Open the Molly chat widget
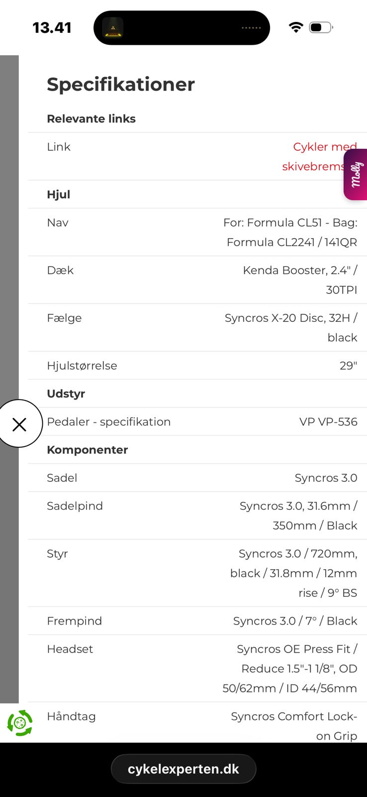Screen dimensions: 367x797 356,174
